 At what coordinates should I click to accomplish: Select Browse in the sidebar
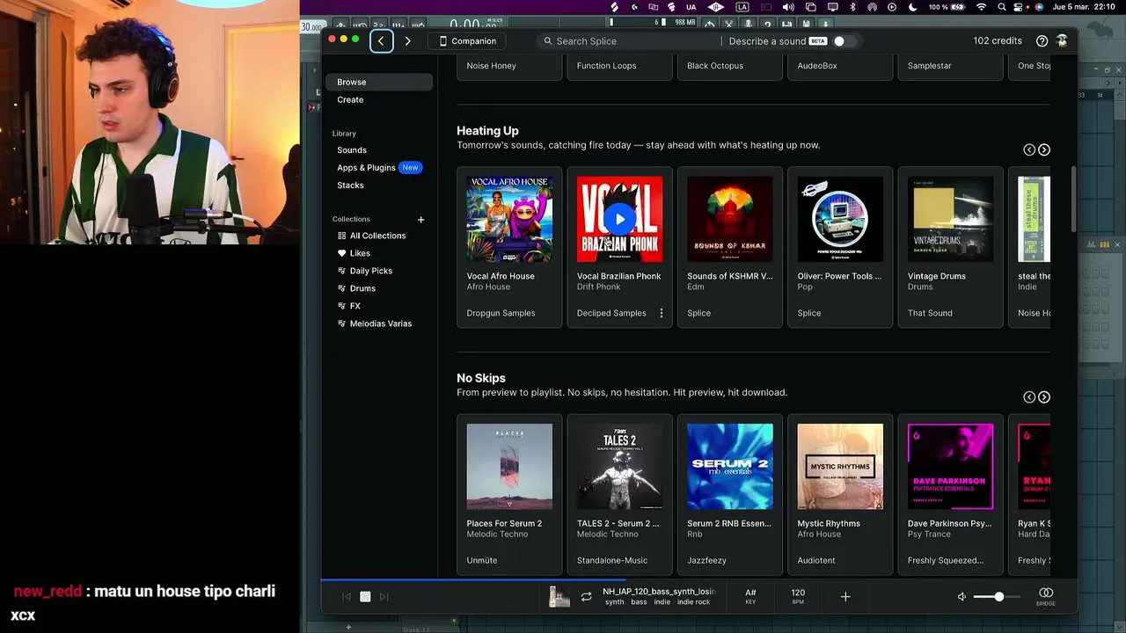pyautogui.click(x=378, y=82)
